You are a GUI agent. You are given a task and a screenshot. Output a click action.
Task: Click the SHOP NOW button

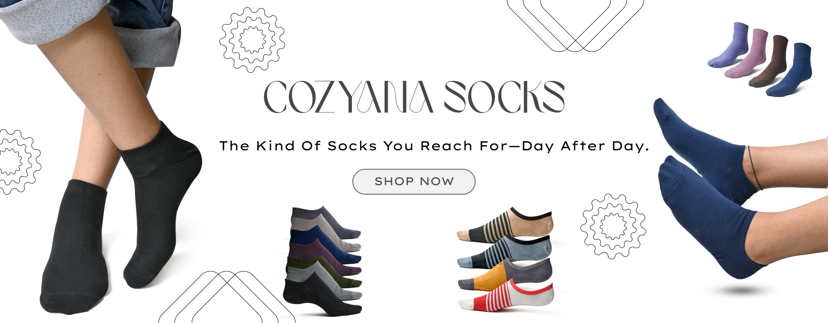click(414, 182)
